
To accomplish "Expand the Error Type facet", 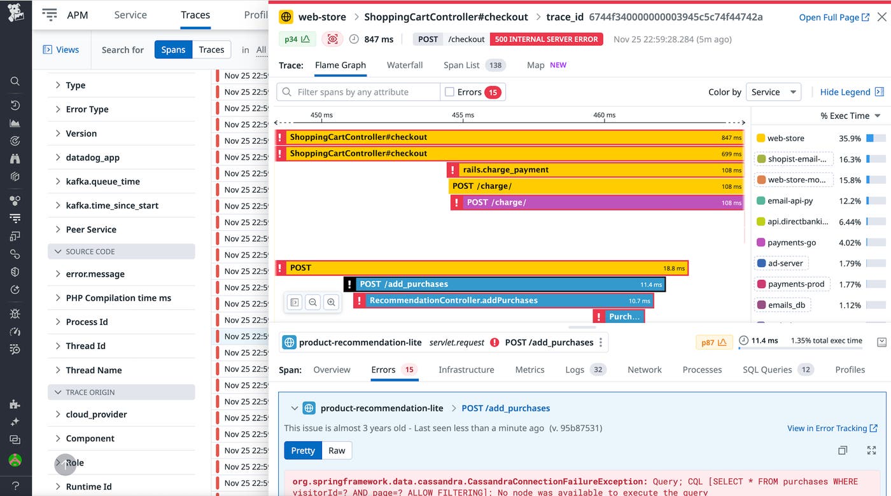I will pos(87,109).
